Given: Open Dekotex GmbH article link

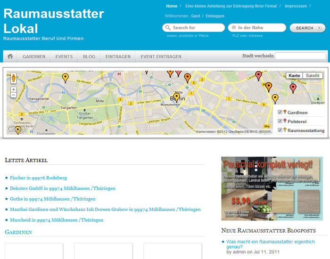Looking at the screenshot, I should [x=63, y=188].
